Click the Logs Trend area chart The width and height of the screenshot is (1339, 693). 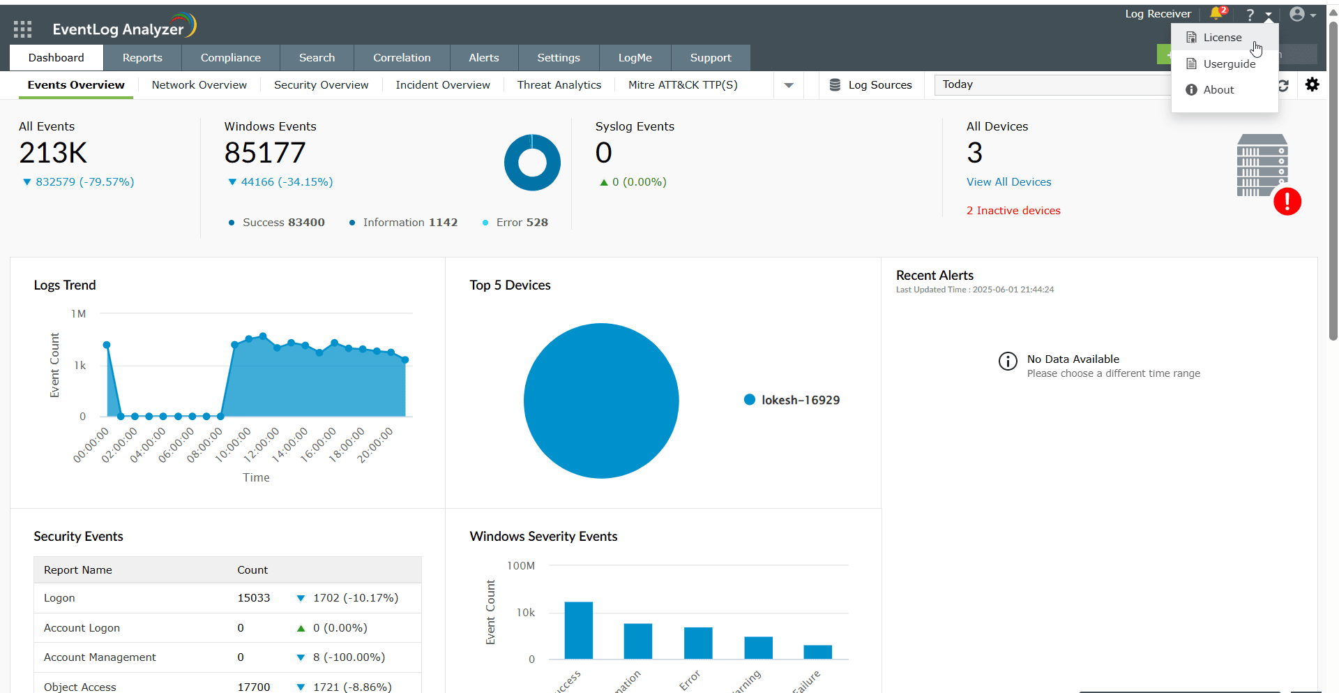click(256, 377)
